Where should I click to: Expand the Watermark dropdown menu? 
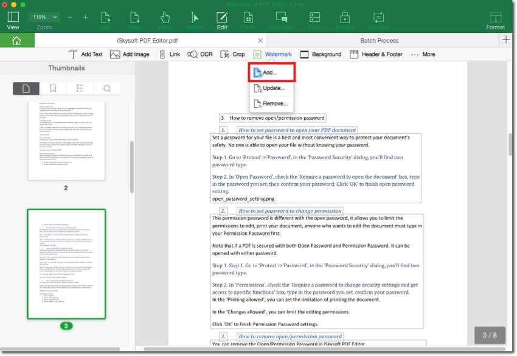[x=272, y=54]
